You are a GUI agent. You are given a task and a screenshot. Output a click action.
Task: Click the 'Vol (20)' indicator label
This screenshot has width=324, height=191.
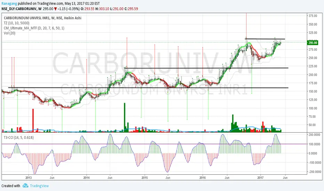pyautogui.click(x=9, y=33)
